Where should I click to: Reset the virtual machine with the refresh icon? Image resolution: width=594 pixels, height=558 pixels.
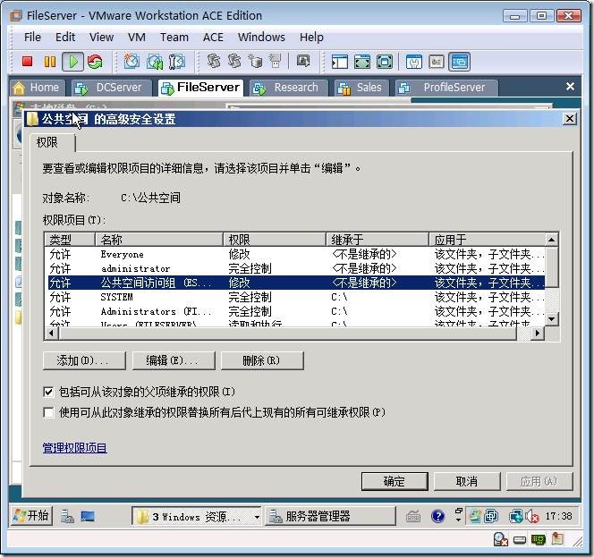[x=95, y=62]
